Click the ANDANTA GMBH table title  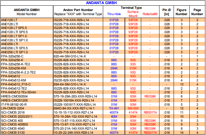103,3
